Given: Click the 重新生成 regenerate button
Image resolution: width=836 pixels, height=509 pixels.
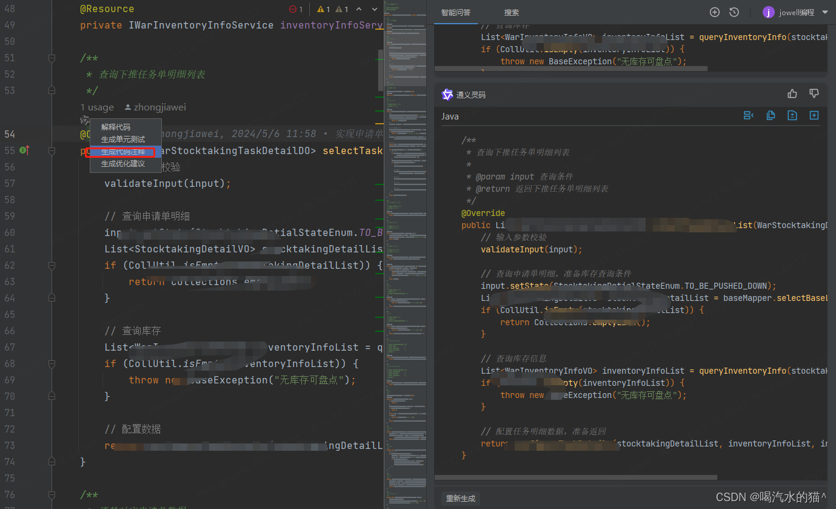Looking at the screenshot, I should [x=461, y=499].
